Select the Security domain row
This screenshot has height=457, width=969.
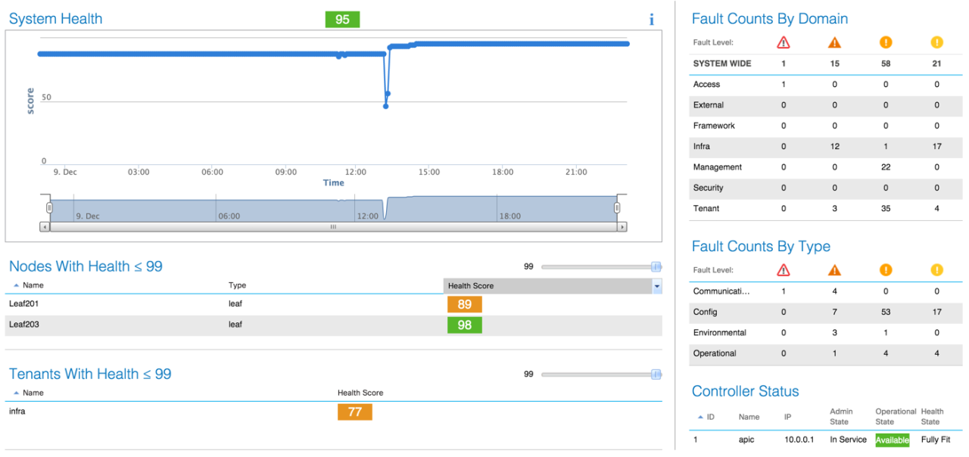826,188
